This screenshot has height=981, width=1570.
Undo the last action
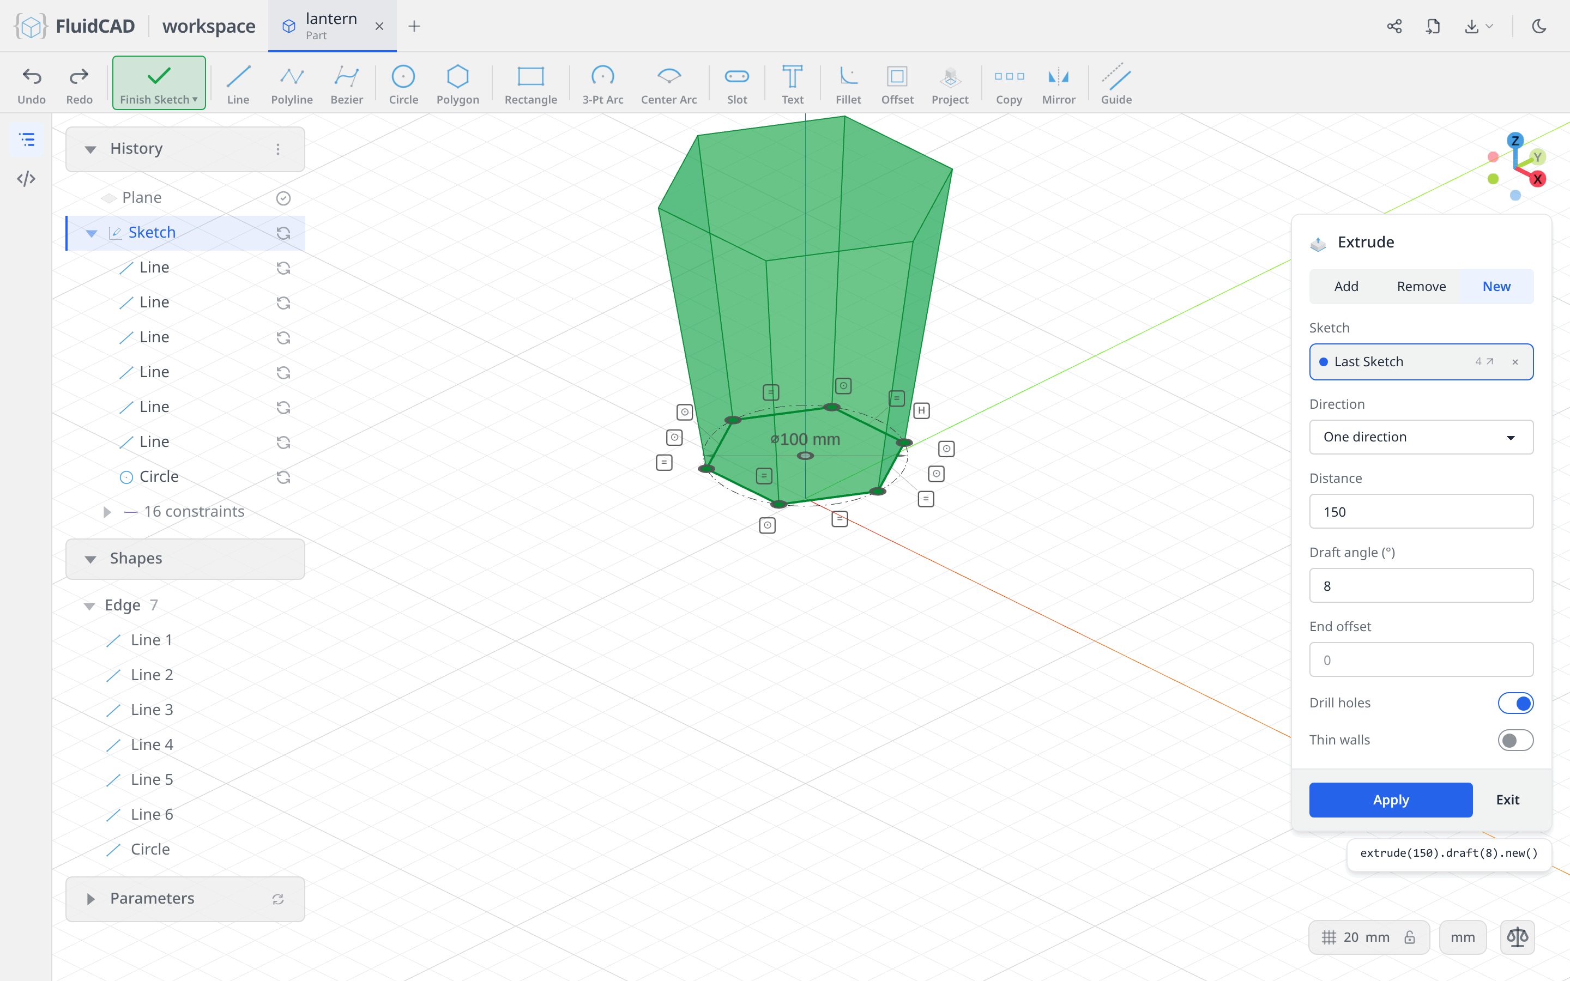tap(31, 84)
